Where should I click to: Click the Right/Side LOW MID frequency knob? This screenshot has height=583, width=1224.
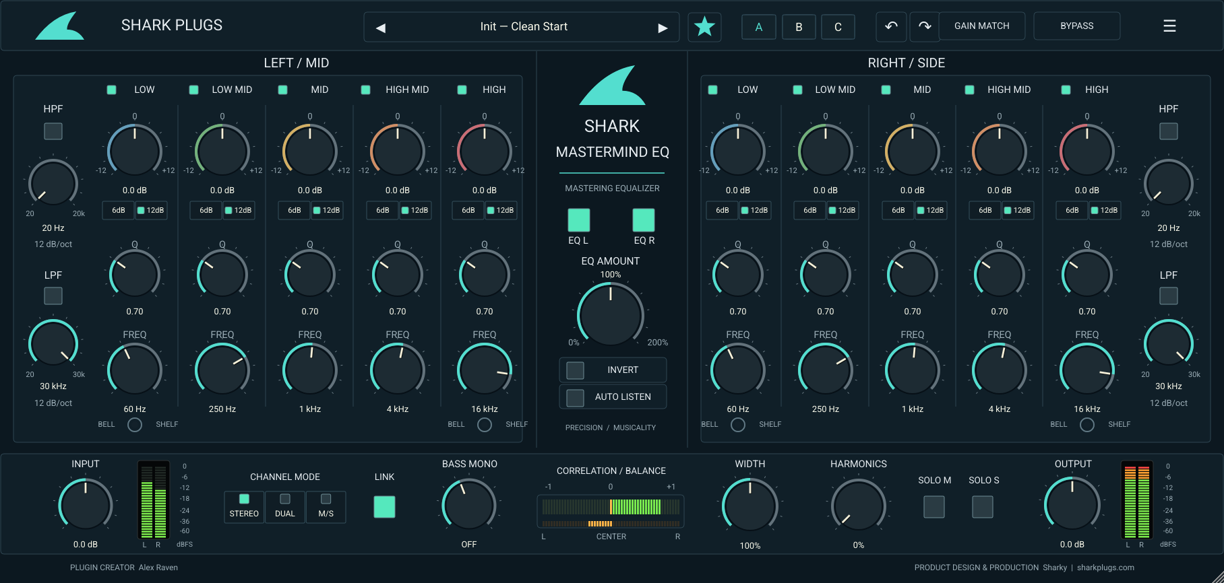tap(826, 370)
